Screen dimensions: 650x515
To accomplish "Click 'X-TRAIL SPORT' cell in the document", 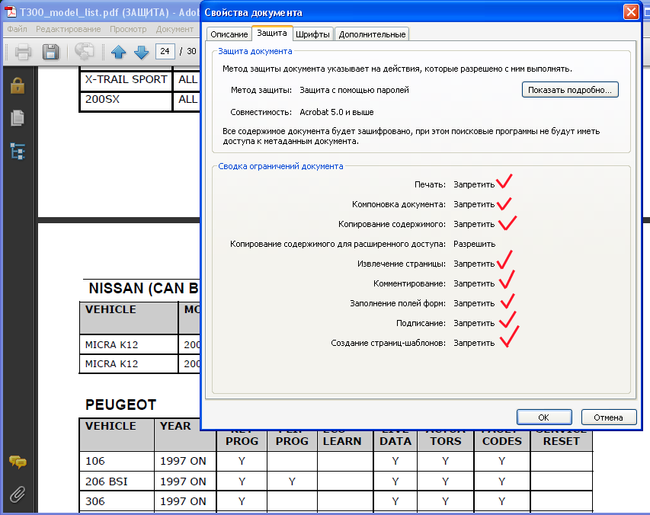I will (126, 79).
